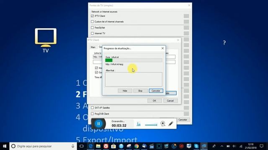The height and width of the screenshot is (150, 268).
Task: Open Microsoft Store from taskbar
Action: [x=113, y=146]
